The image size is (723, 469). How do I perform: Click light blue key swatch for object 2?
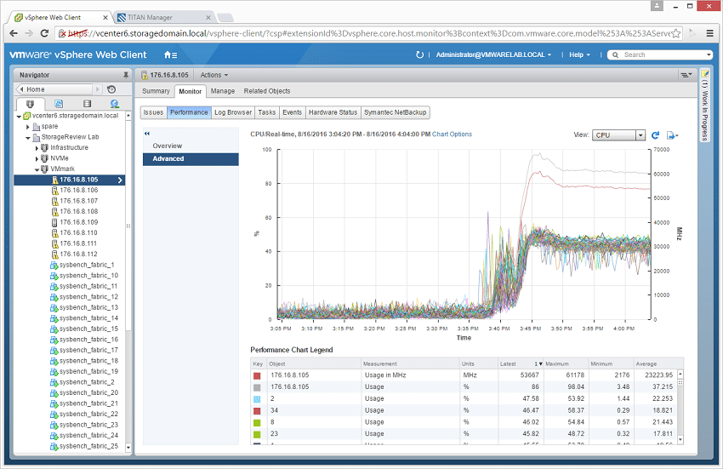tap(257, 399)
